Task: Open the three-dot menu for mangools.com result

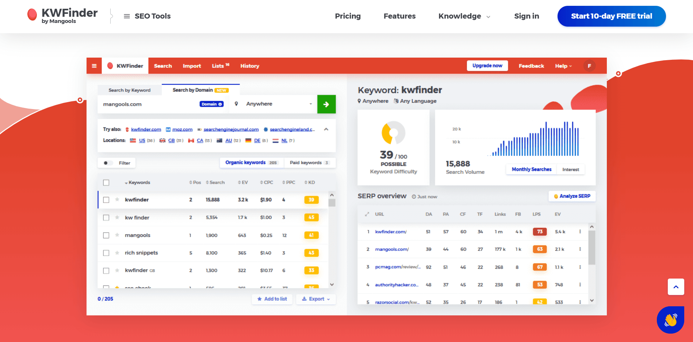Action: pos(580,249)
